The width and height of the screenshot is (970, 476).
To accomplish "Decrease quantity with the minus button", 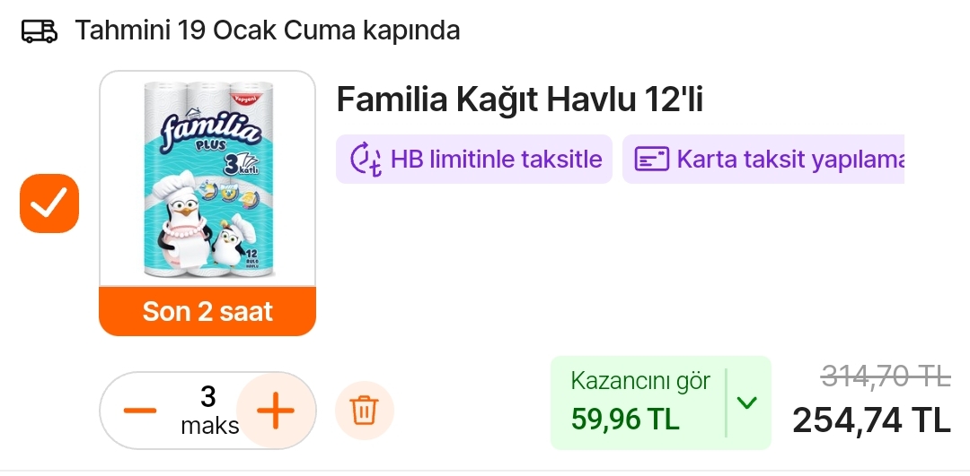I will (x=140, y=411).
